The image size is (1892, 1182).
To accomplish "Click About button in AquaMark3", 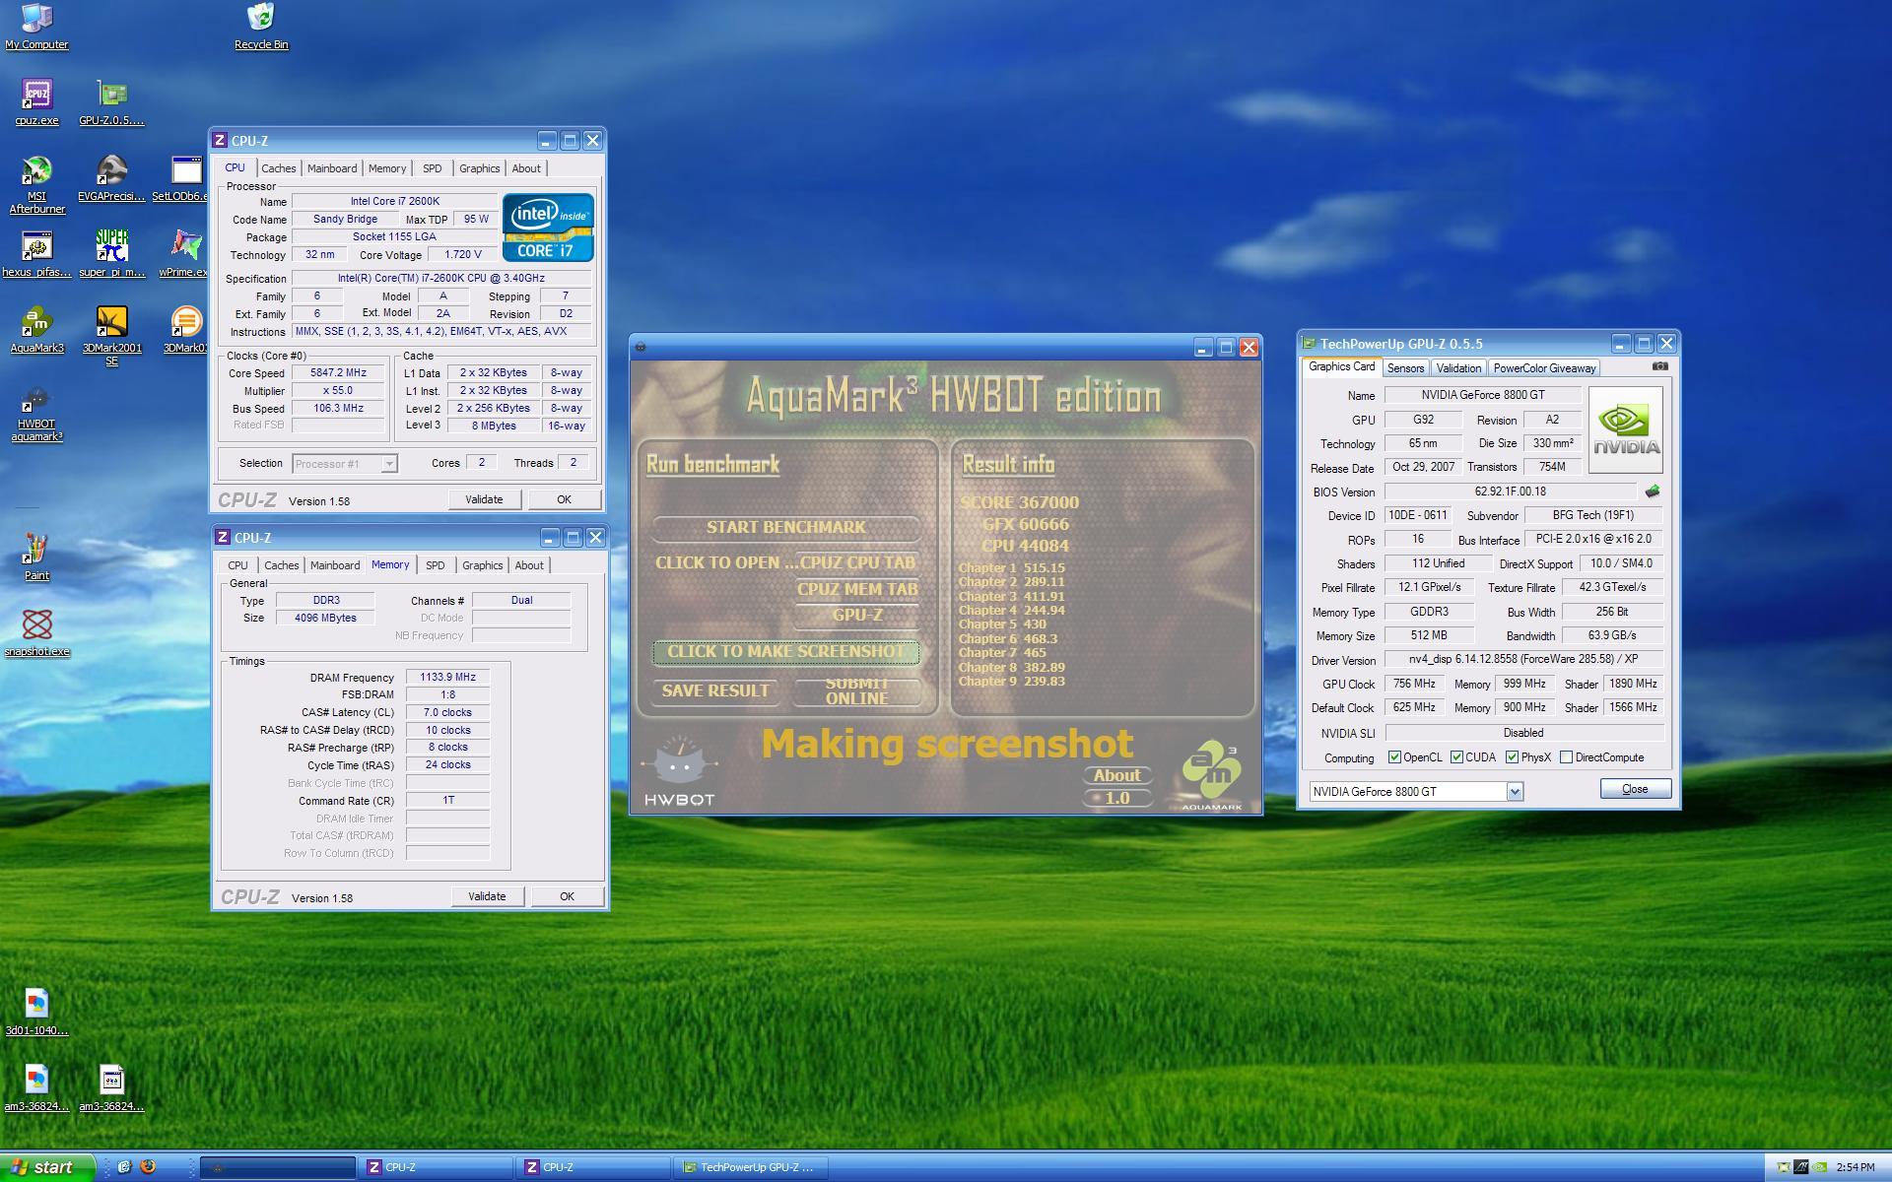I will tap(1116, 776).
